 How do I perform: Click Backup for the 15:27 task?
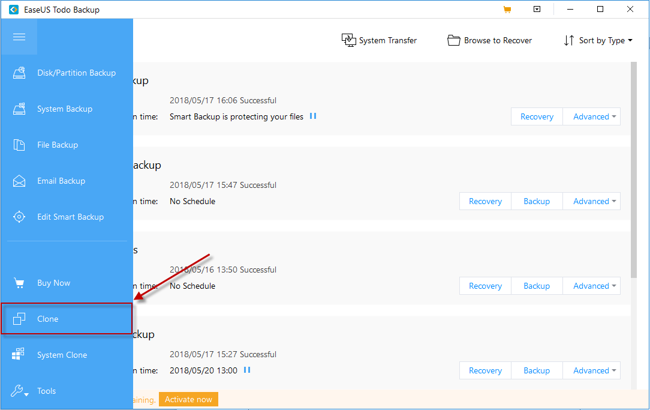click(x=537, y=370)
